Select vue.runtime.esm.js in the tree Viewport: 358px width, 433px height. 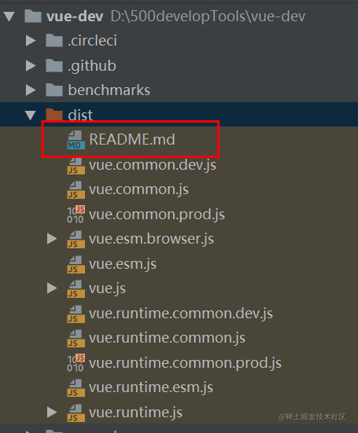pyautogui.click(x=151, y=387)
